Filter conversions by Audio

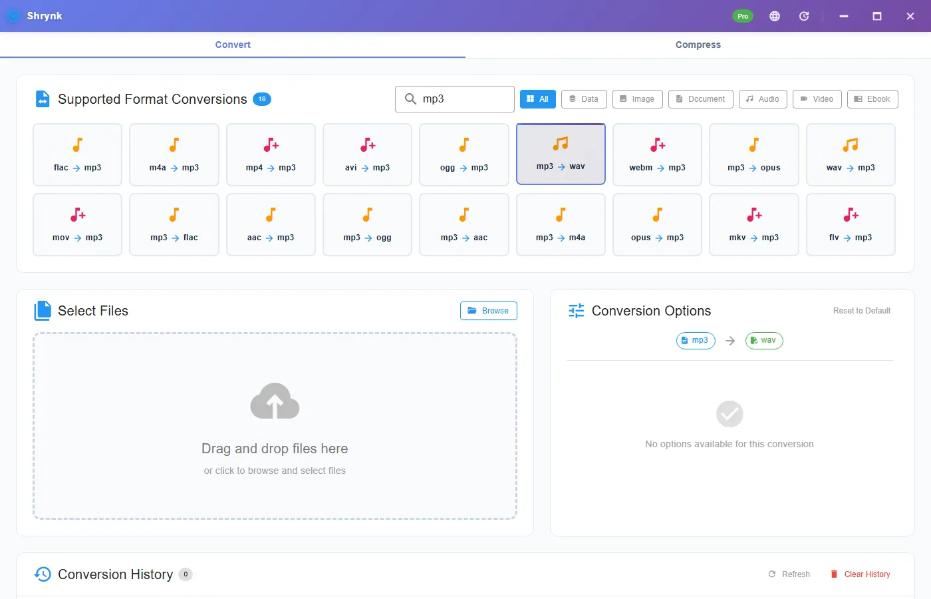[763, 99]
